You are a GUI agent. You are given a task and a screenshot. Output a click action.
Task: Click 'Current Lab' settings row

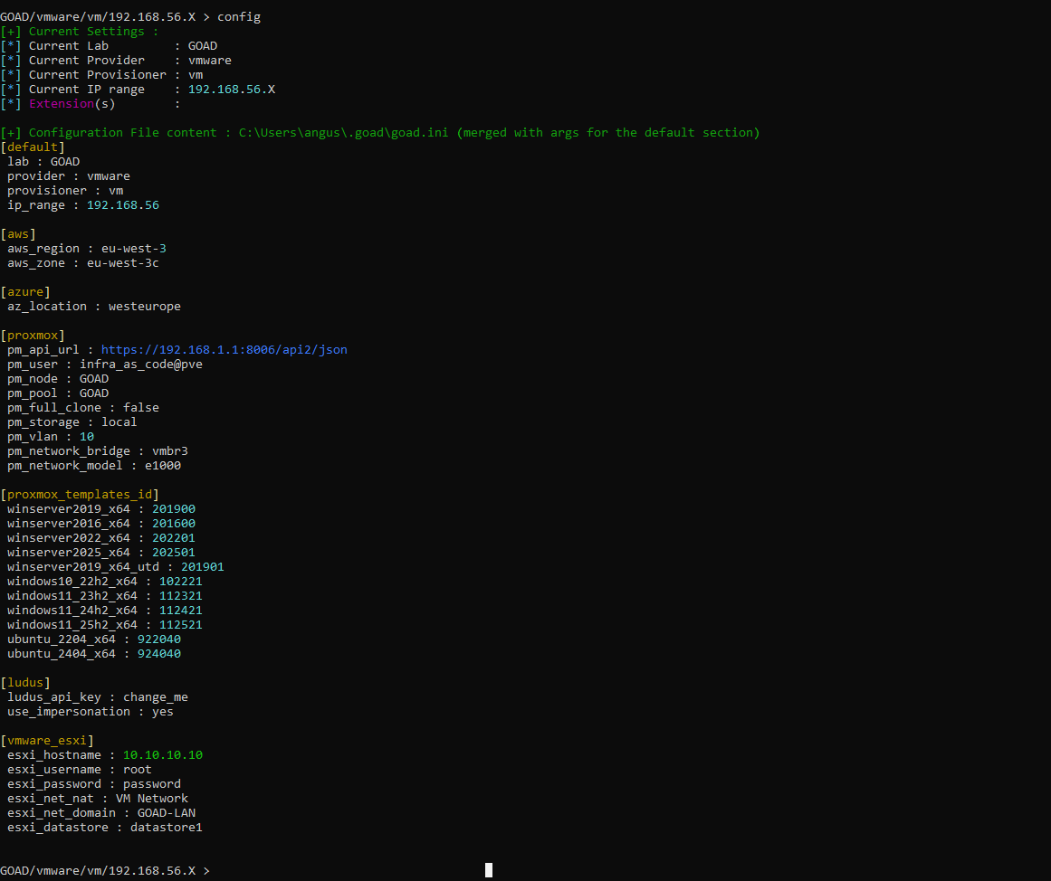[109, 46]
